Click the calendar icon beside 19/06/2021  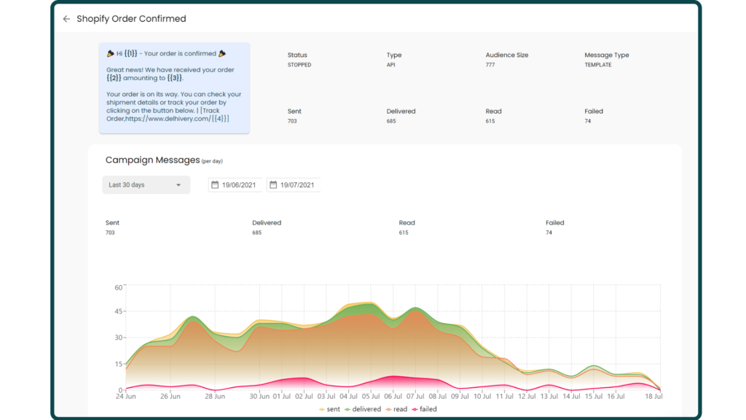pos(215,185)
